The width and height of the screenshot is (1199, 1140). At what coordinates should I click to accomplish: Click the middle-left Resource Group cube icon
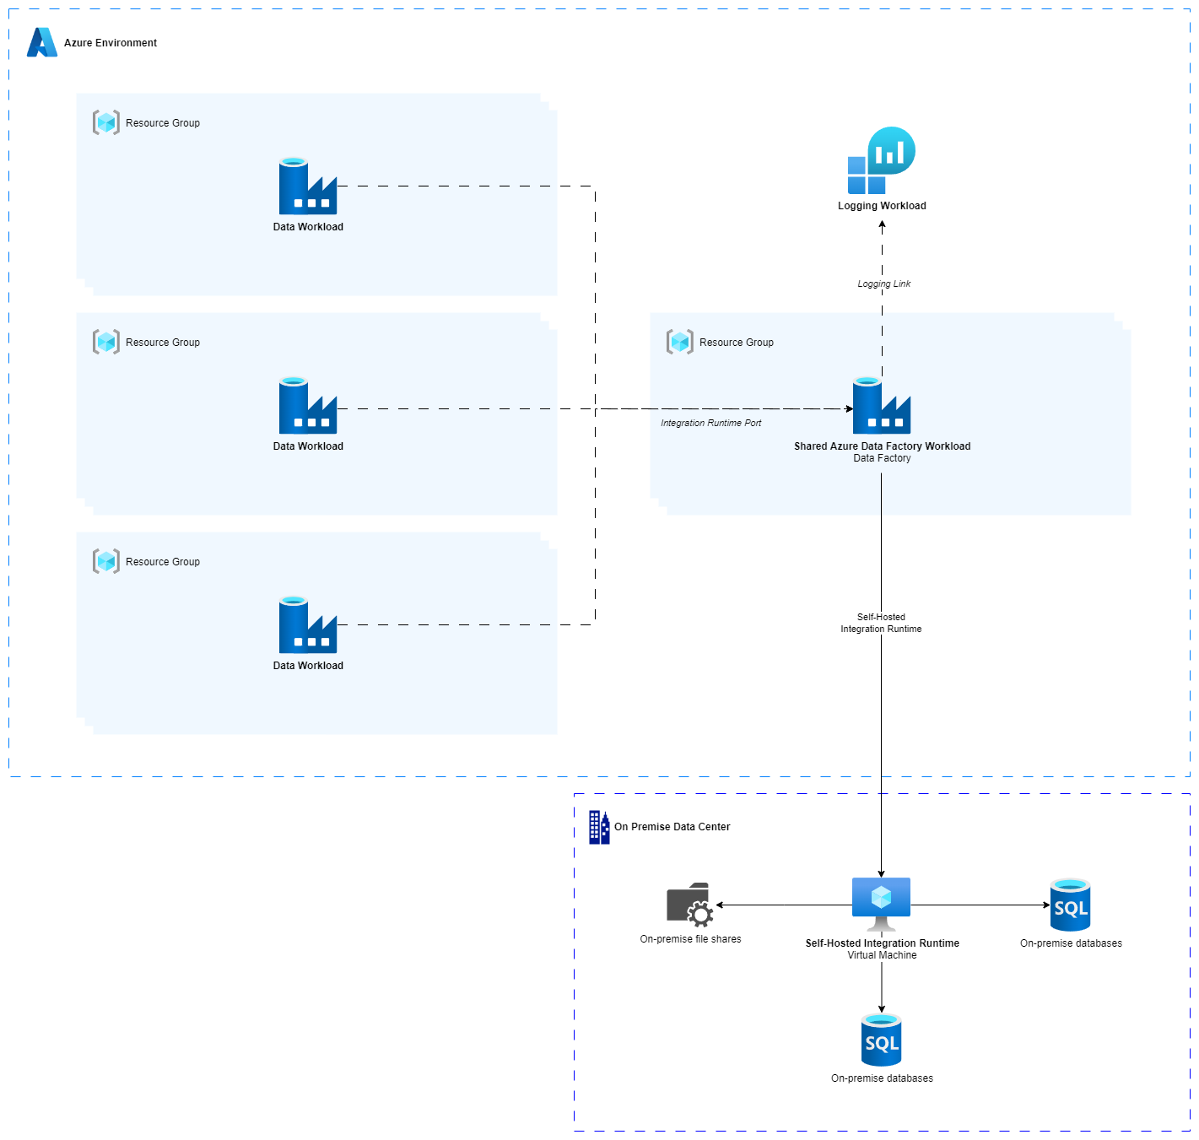(106, 342)
